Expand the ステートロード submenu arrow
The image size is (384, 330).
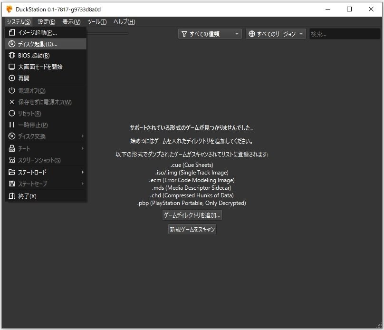[83, 172]
